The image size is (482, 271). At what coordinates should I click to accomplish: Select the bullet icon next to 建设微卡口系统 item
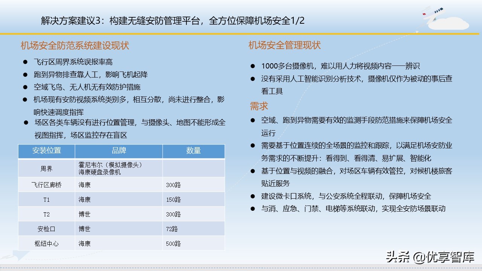(x=253, y=196)
